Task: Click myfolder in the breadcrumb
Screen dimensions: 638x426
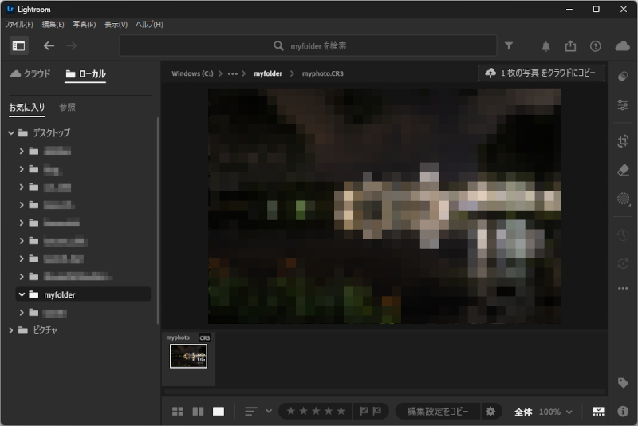Action: pyautogui.click(x=268, y=73)
